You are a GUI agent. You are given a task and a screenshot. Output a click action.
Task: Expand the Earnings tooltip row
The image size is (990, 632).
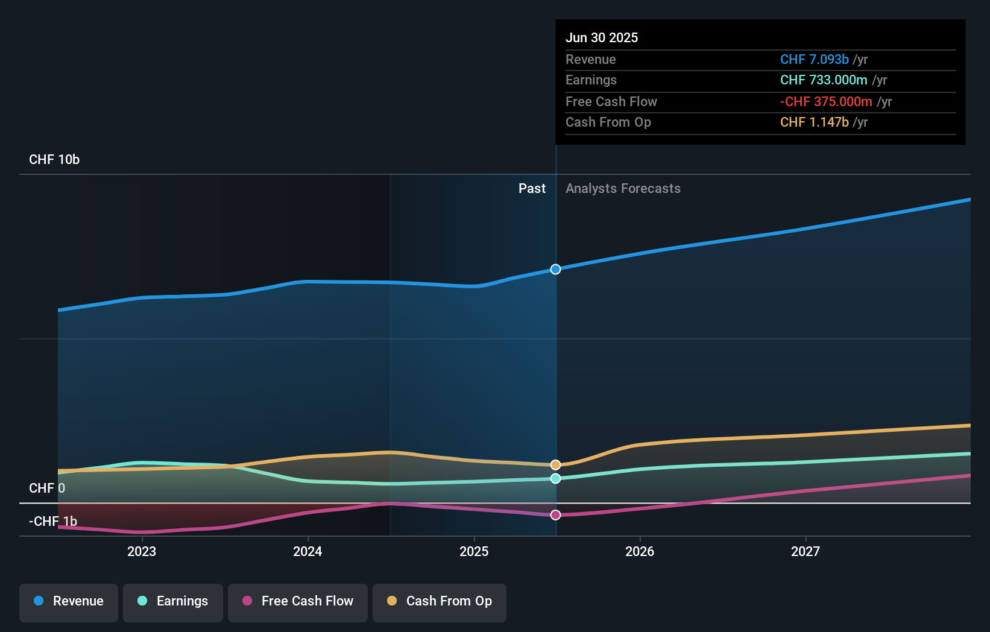point(591,80)
